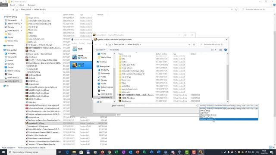Select the nomad virtual machine in VirtualBox

81,65
